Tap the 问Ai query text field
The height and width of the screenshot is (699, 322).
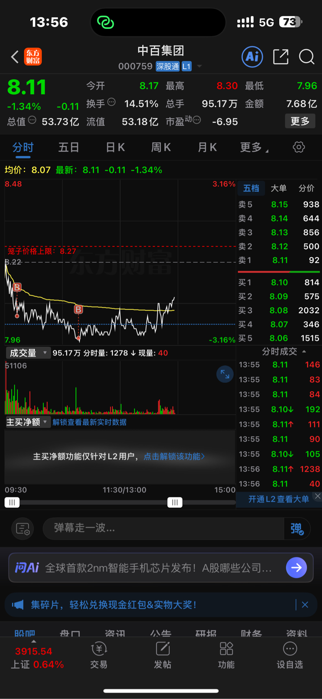click(158, 568)
